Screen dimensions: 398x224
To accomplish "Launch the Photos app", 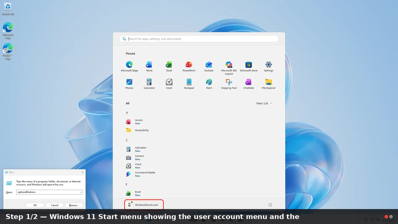I will (x=129, y=84).
